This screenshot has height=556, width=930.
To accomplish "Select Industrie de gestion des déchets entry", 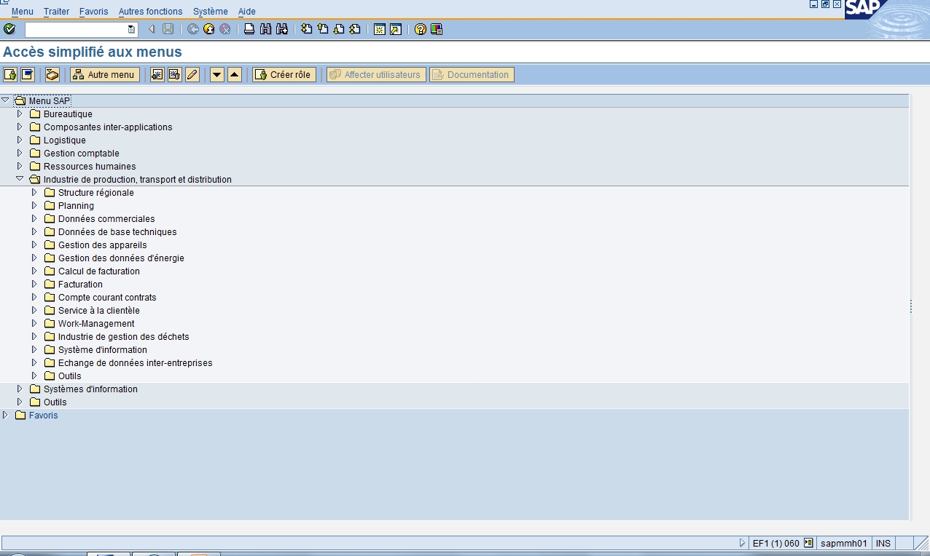I will point(124,337).
